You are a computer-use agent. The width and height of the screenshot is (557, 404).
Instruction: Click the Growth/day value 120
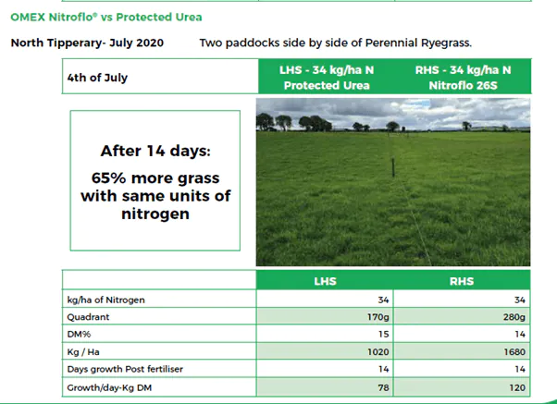[x=517, y=387]
